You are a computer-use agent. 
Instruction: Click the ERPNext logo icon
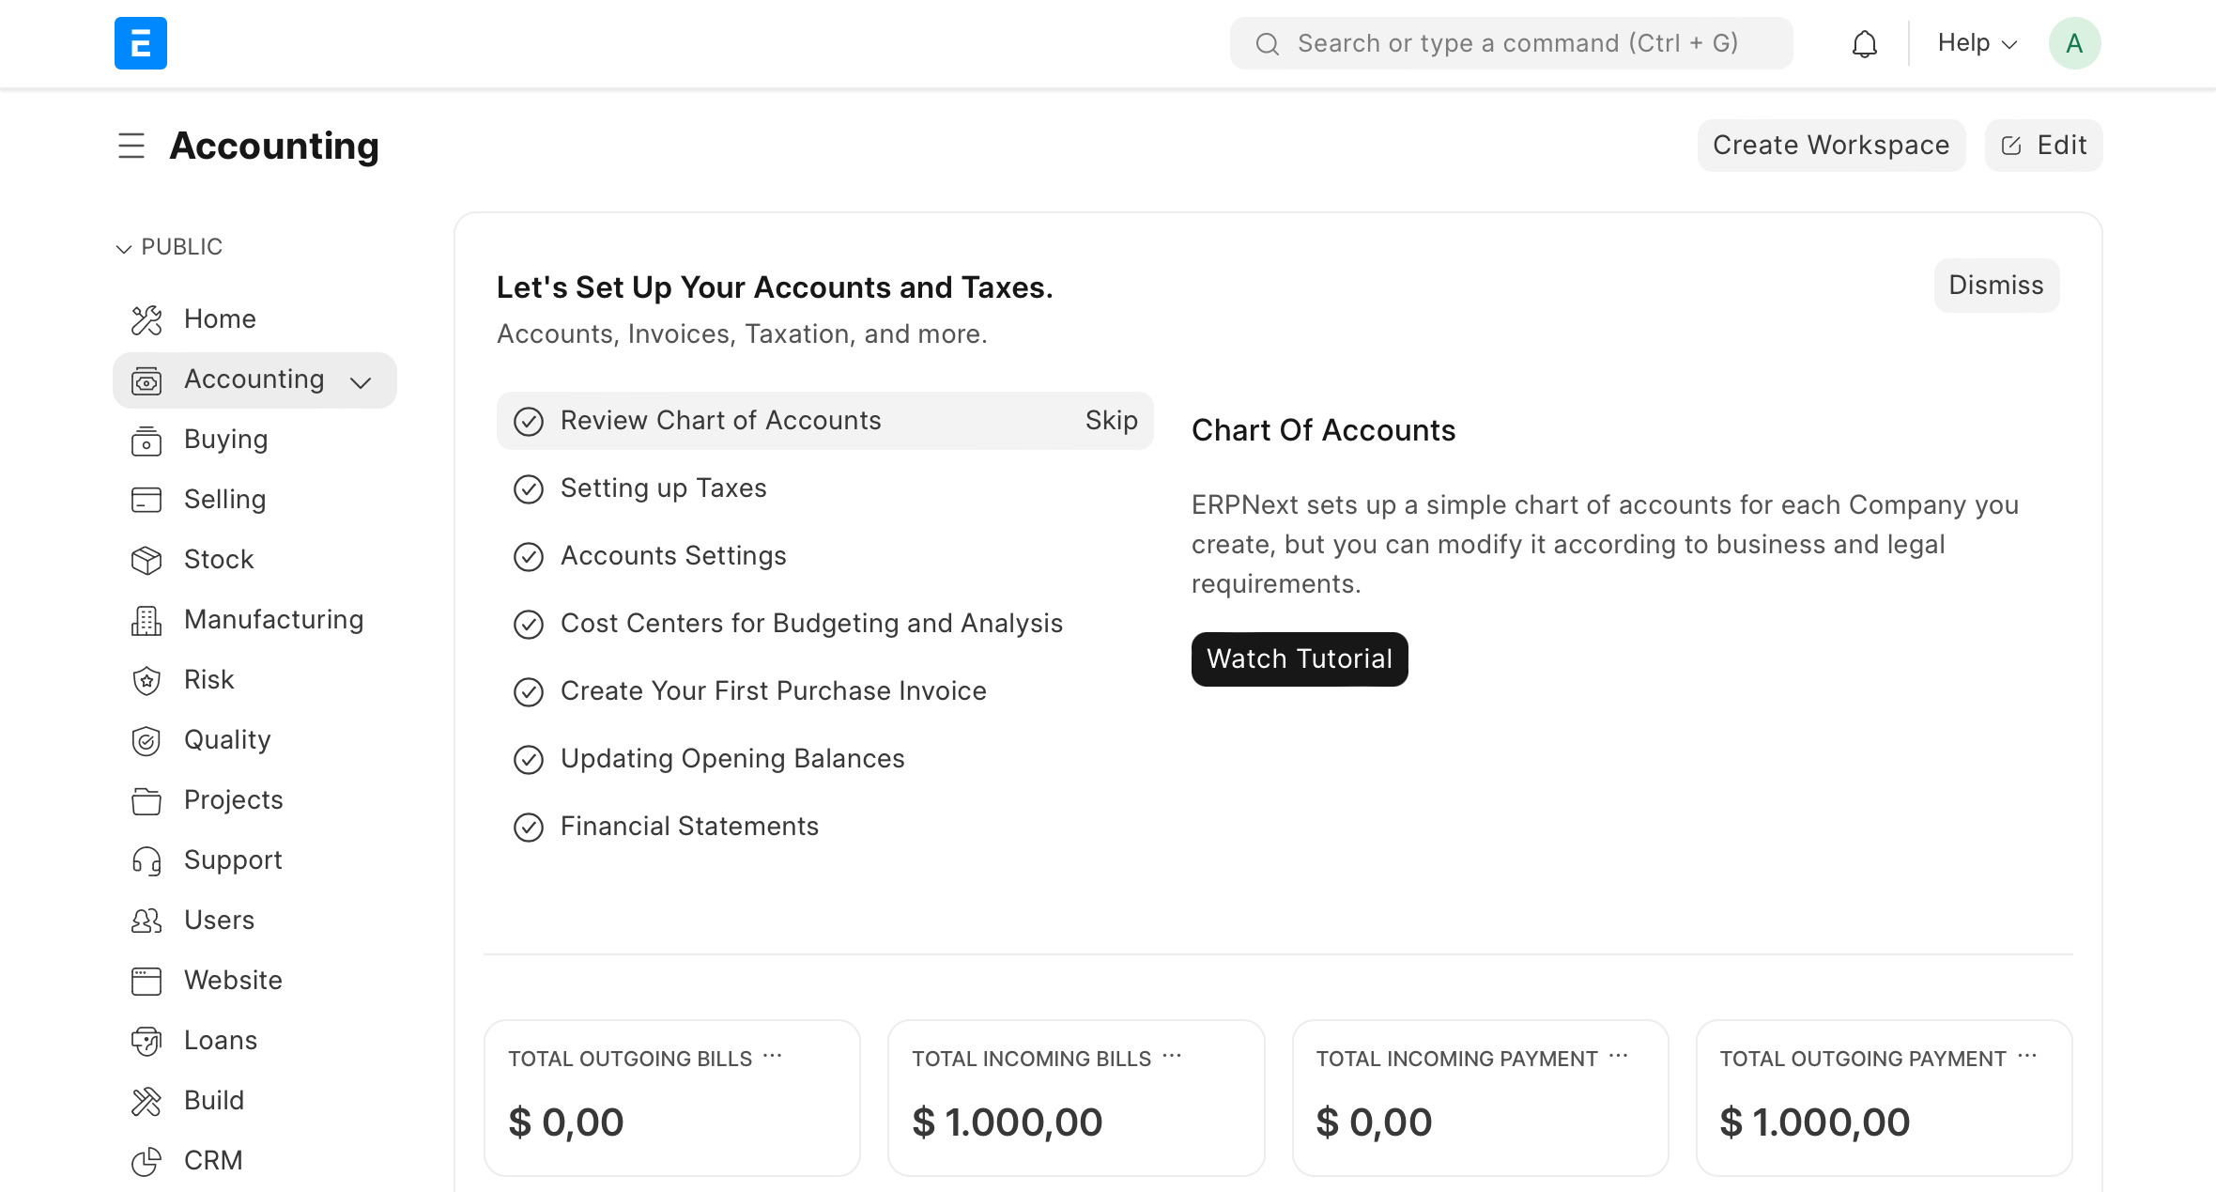(x=140, y=42)
